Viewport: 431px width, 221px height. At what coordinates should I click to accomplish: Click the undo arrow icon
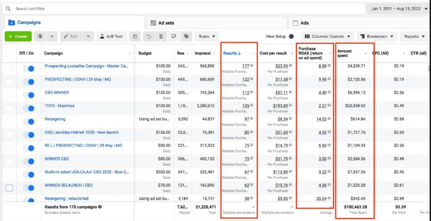(149, 36)
